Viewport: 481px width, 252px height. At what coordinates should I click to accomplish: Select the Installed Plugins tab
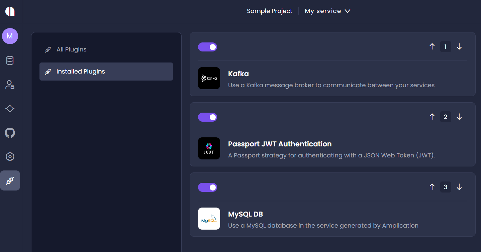click(81, 72)
